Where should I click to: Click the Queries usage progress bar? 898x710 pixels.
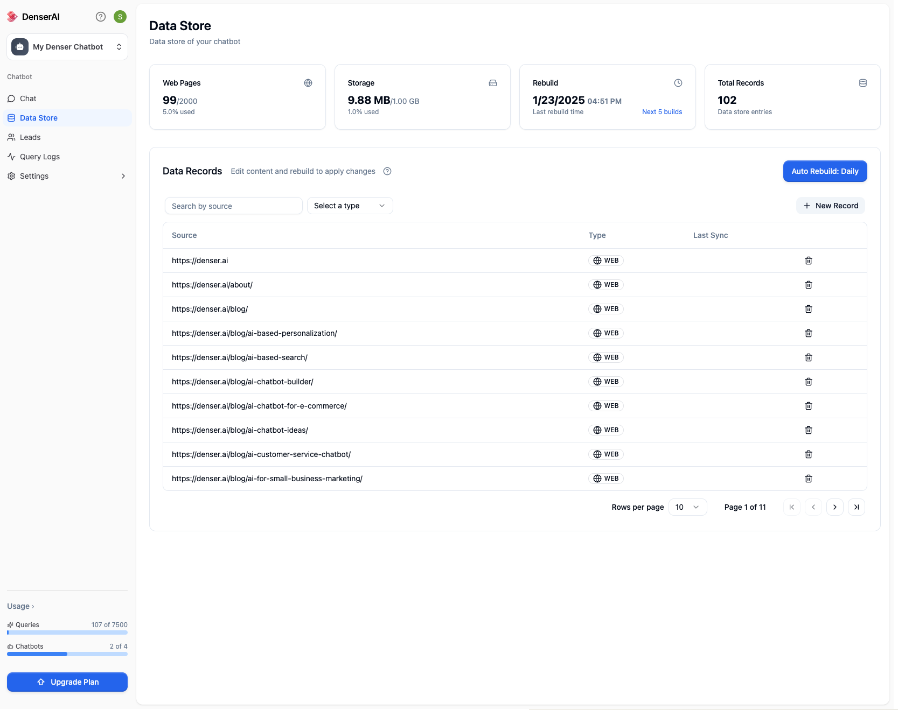coord(67,632)
